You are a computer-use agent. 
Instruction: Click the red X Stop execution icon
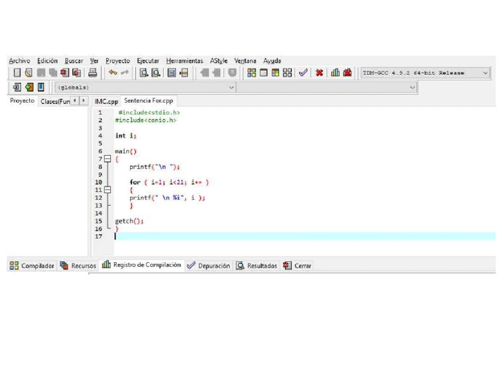coord(319,73)
